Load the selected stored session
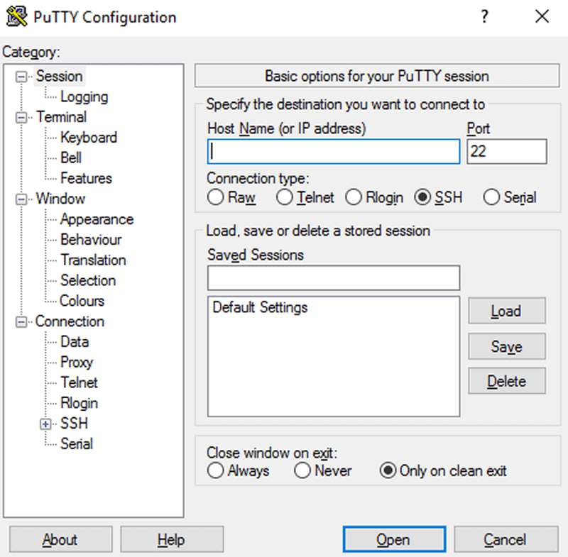The image size is (568, 557). pyautogui.click(x=506, y=311)
